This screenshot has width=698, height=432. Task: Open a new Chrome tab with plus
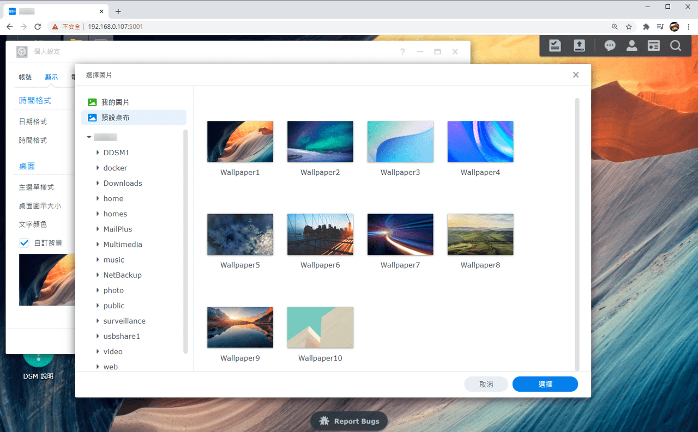tap(118, 11)
